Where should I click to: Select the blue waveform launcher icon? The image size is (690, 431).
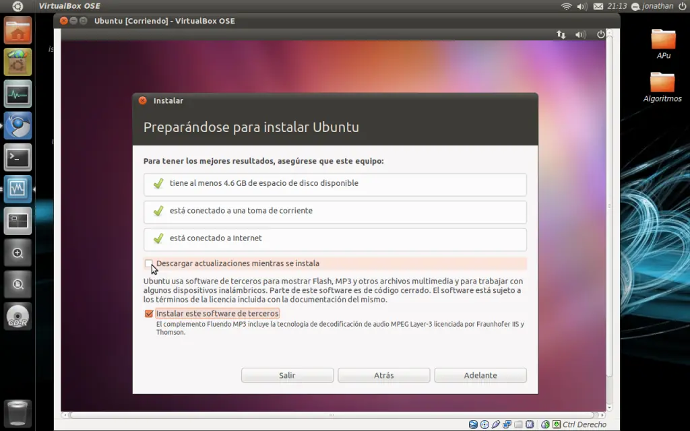coord(18,189)
